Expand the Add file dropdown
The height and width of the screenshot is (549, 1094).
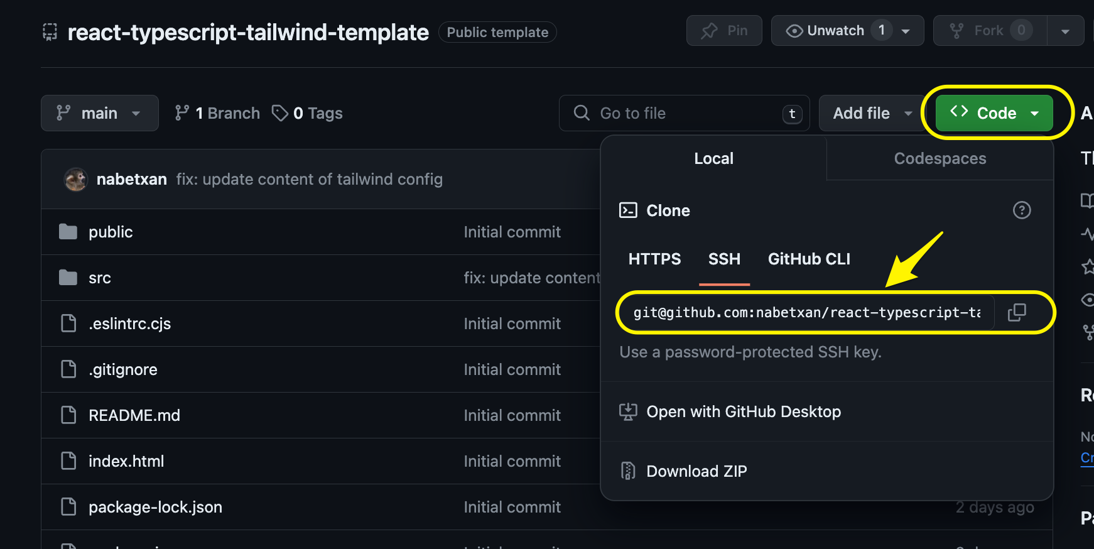click(x=872, y=113)
